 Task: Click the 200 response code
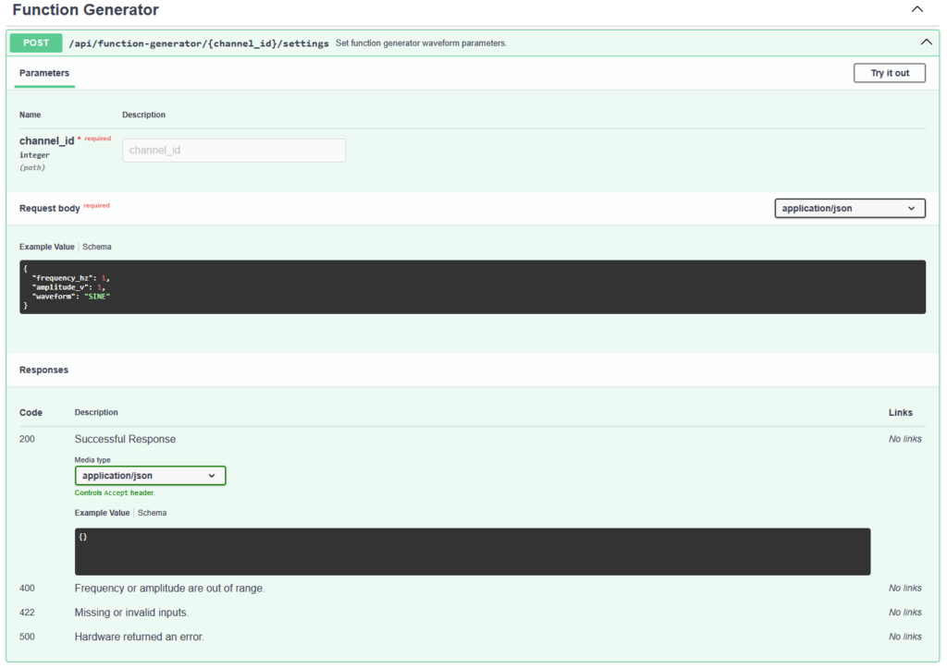(27, 439)
